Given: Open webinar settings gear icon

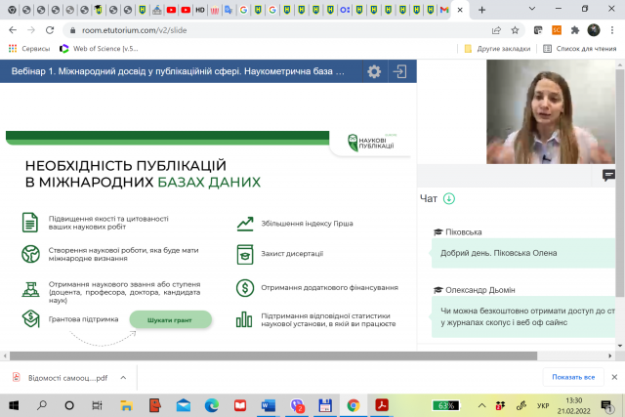Looking at the screenshot, I should [374, 72].
